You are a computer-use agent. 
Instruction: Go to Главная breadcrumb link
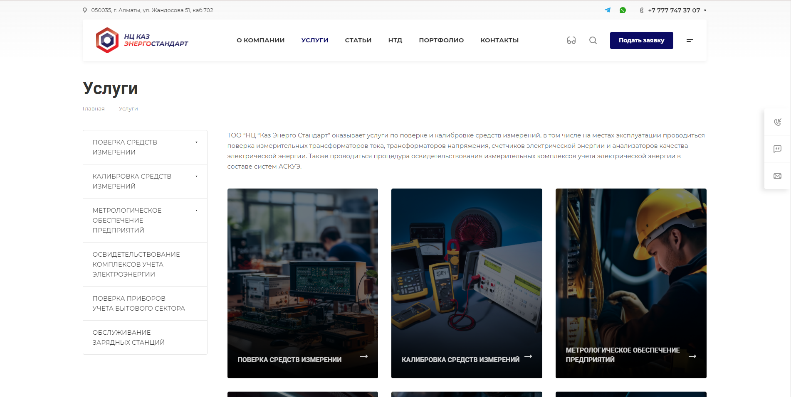tap(94, 109)
